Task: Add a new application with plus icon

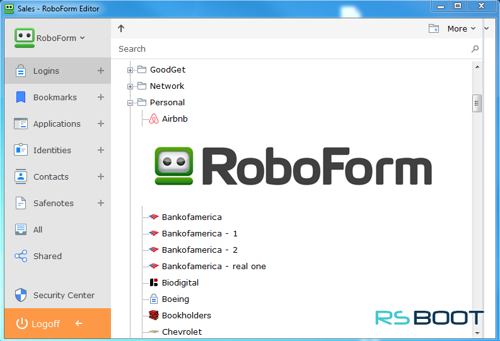Action: click(x=101, y=124)
